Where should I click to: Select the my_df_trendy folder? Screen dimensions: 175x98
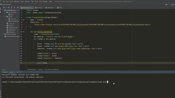point(11,12)
